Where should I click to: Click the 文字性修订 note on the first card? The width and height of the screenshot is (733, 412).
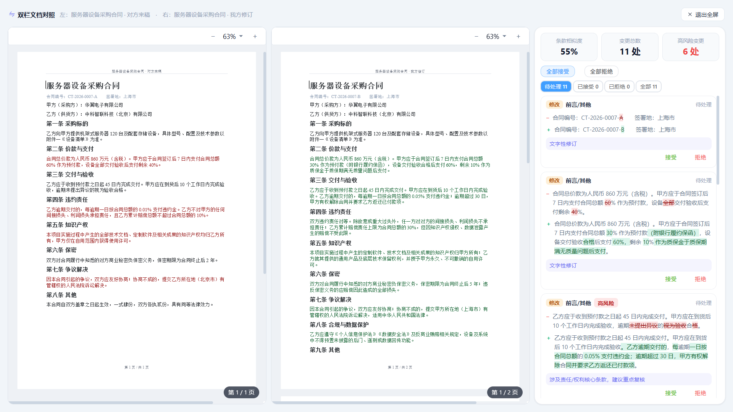pos(628,144)
